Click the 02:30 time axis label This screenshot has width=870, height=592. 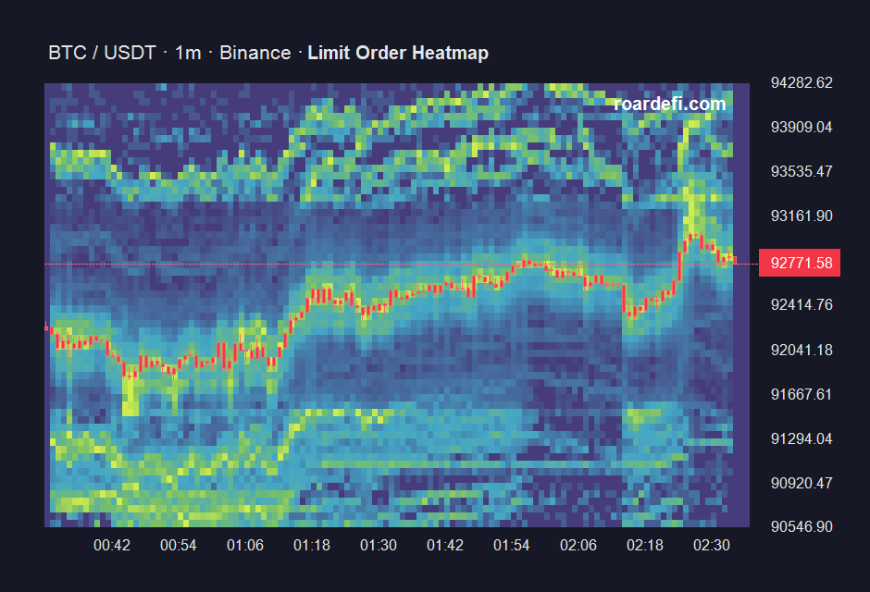(712, 546)
